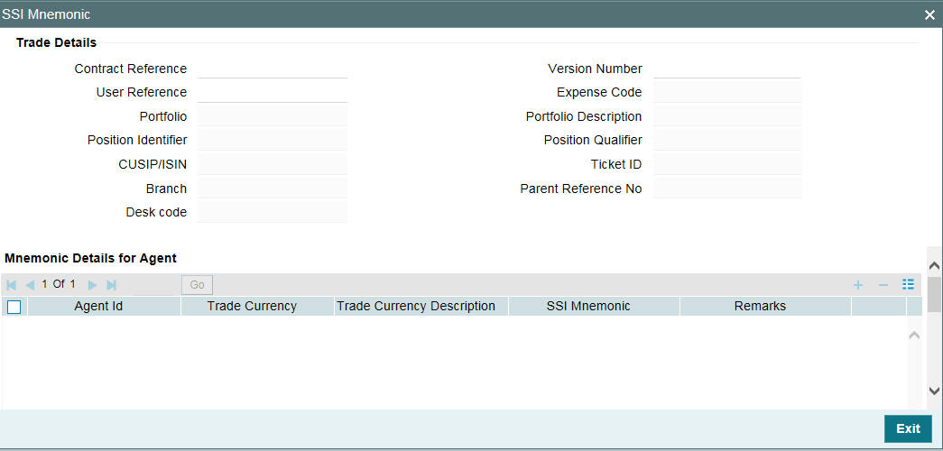Close the SSI Mnemonic window
943x451 pixels.
[929, 15]
